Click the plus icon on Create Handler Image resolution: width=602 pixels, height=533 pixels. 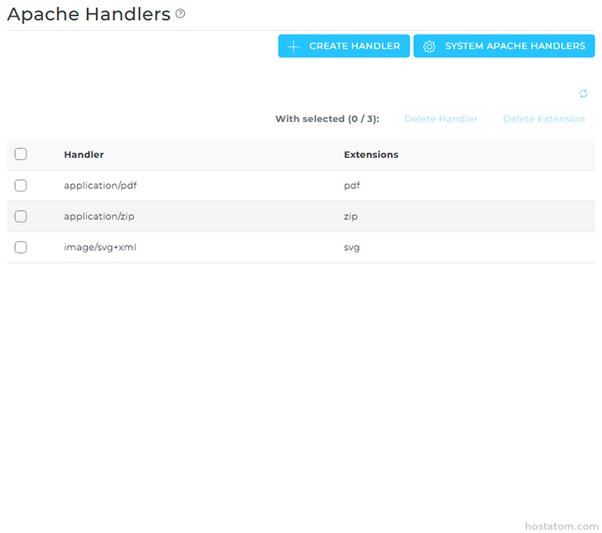click(293, 46)
